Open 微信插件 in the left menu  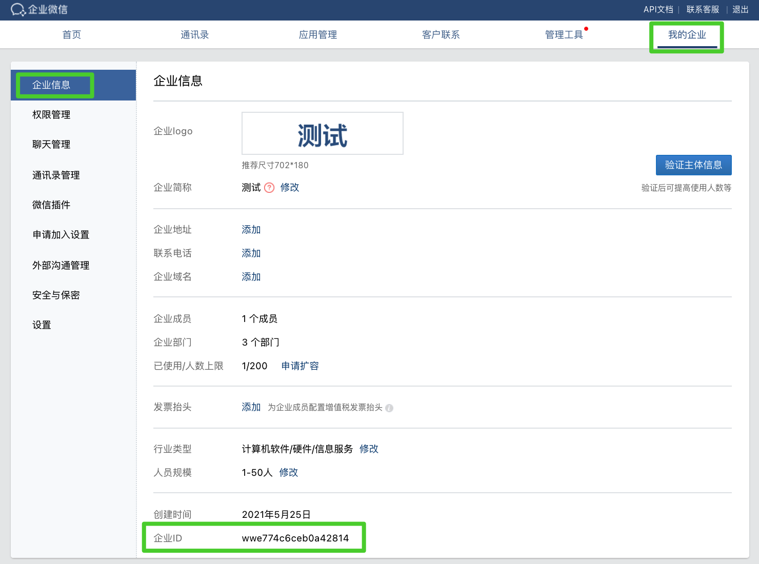click(51, 205)
